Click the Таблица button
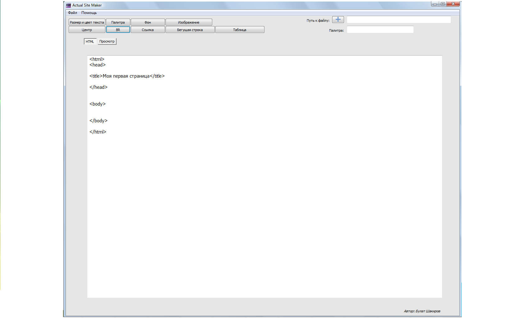 click(240, 29)
